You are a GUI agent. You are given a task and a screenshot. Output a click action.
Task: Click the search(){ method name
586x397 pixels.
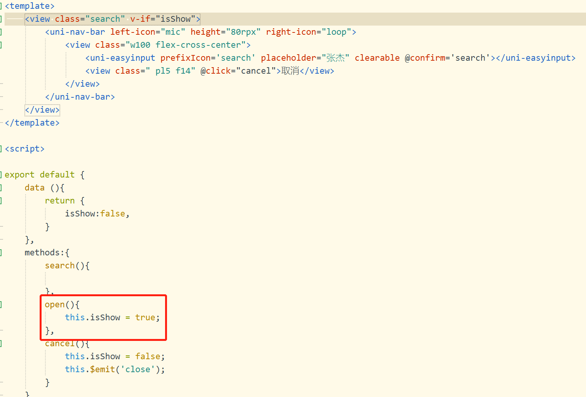pos(60,266)
